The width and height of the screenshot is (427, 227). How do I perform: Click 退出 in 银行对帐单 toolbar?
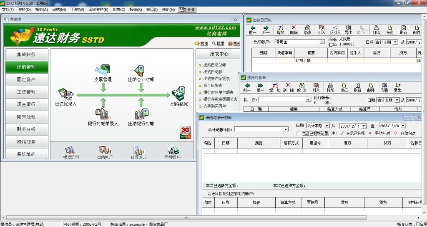tap(398, 87)
